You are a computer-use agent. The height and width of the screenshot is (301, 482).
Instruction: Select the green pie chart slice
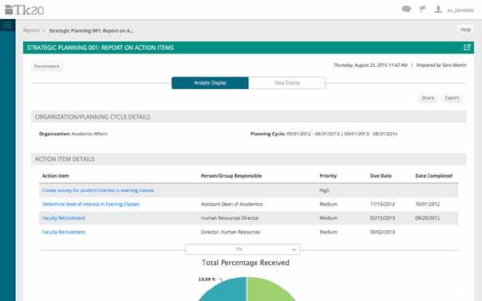coord(267,290)
